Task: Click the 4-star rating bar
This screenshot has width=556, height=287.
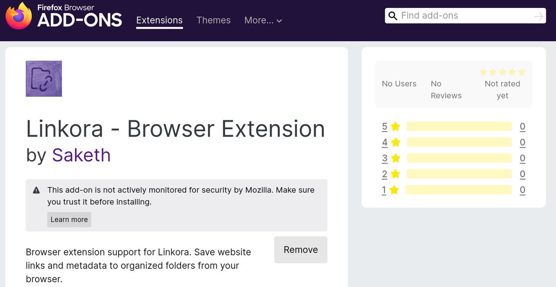Action: point(459,142)
